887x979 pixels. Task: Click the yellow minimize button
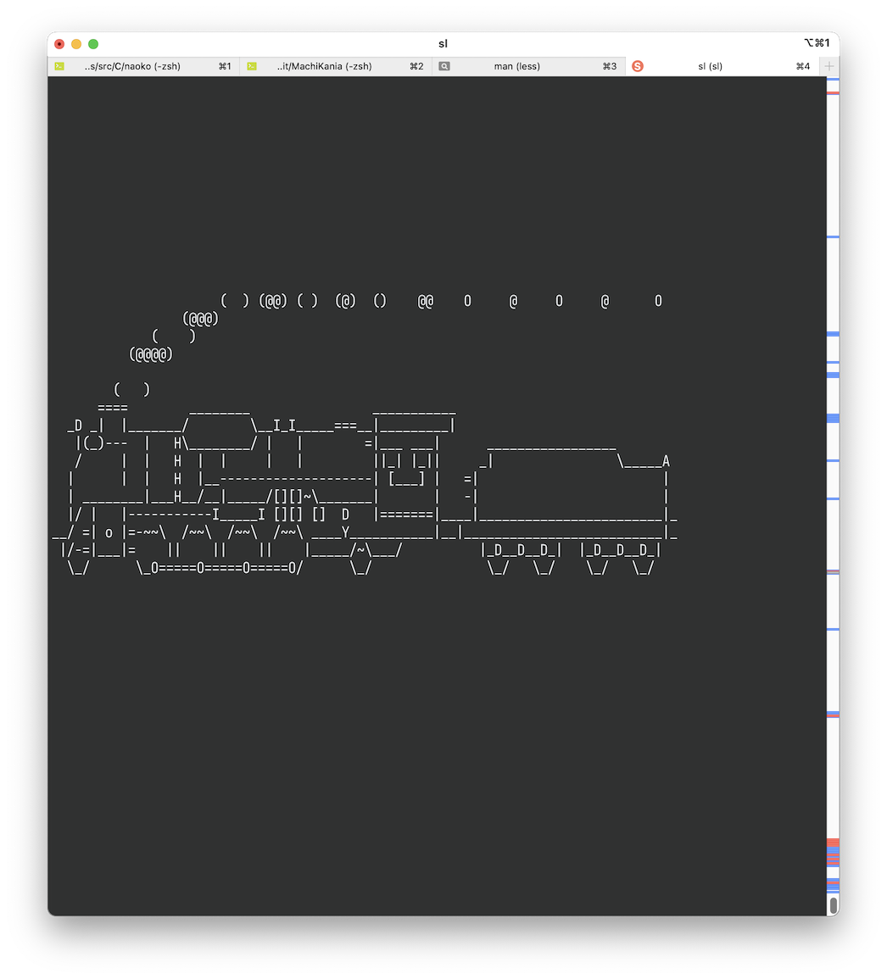75,43
